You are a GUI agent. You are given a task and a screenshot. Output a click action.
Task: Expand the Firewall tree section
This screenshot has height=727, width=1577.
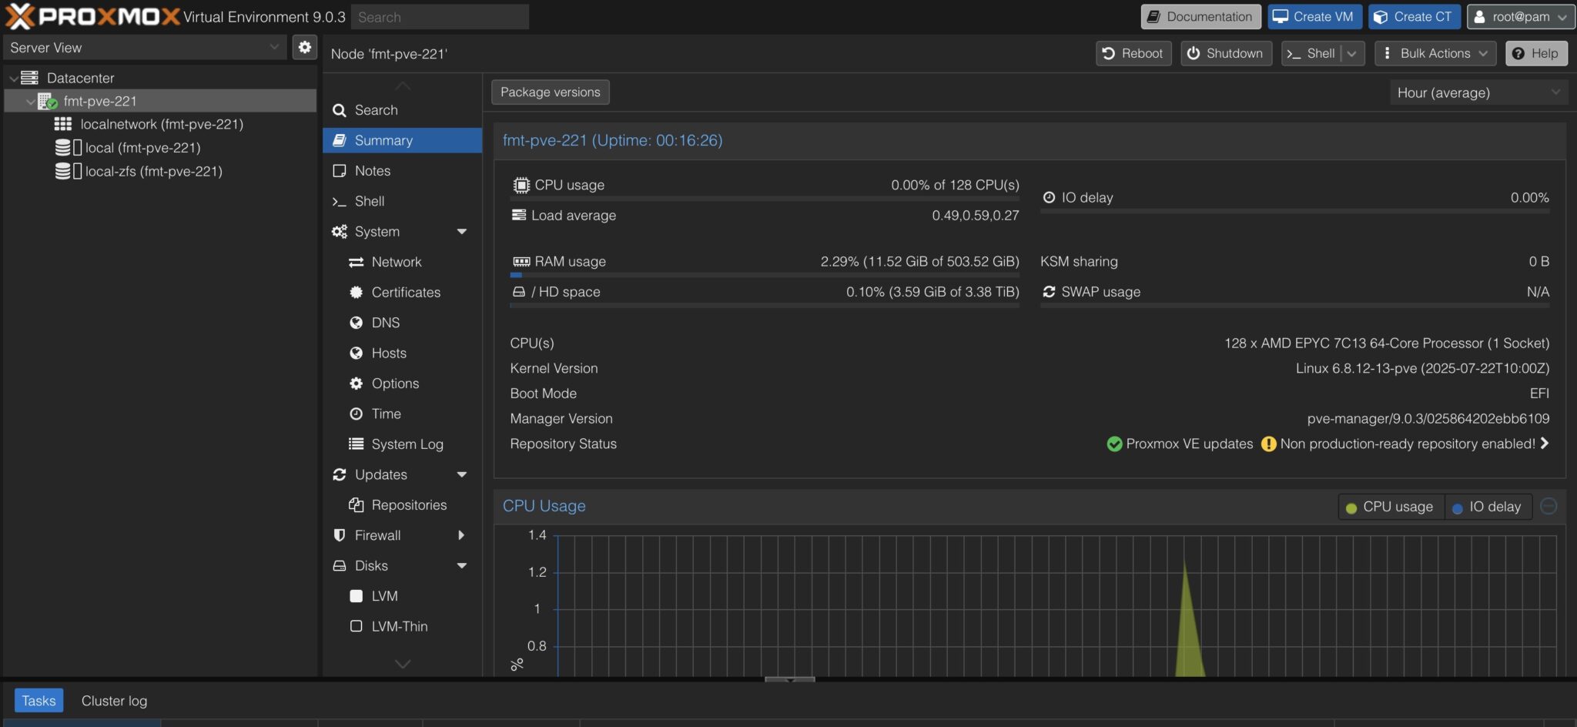460,535
